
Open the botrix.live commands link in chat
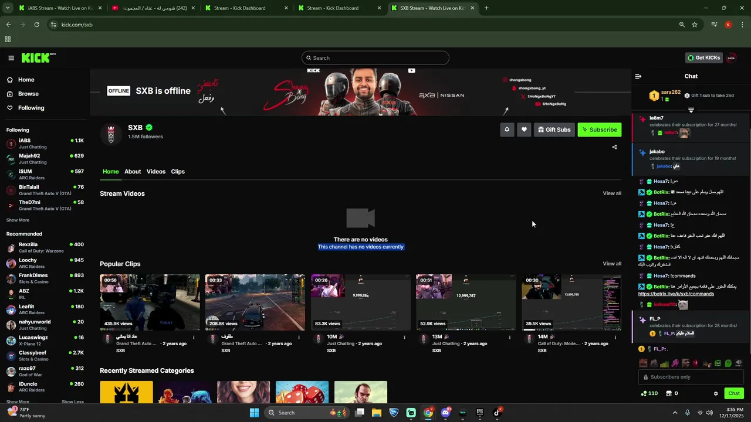[676, 294]
